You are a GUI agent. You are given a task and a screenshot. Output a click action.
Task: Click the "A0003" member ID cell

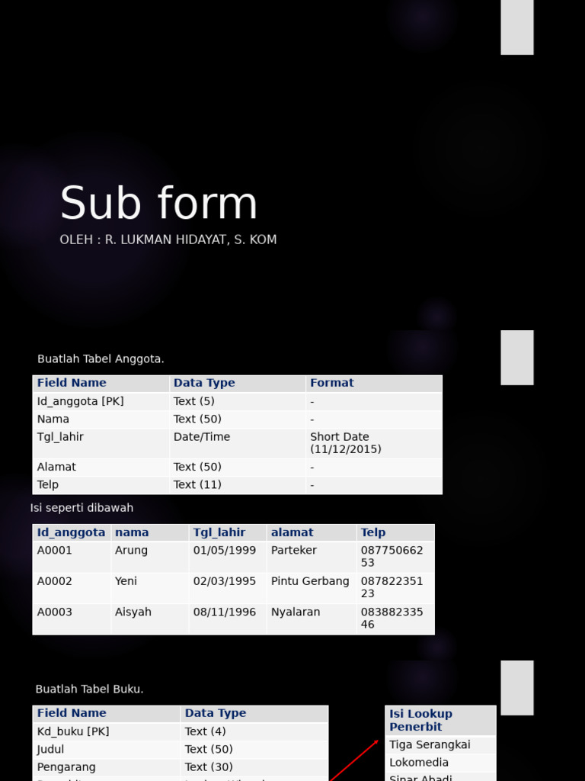pyautogui.click(x=55, y=612)
